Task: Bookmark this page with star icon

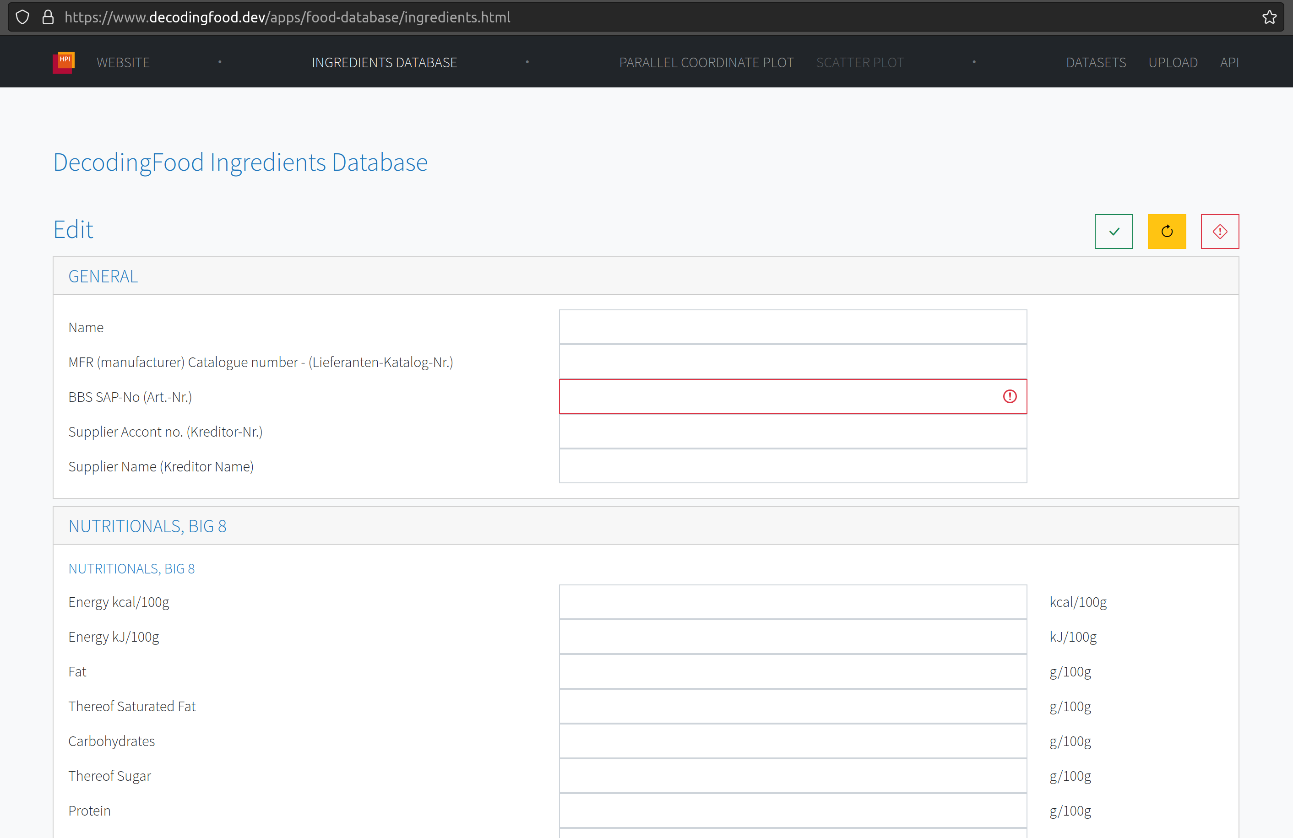Action: 1269,17
